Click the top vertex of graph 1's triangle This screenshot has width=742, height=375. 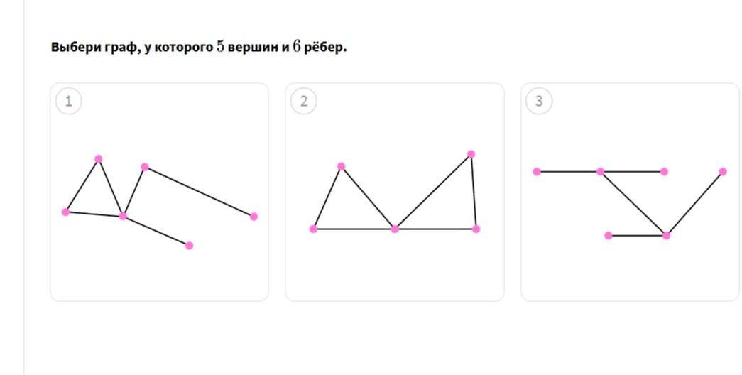tap(99, 158)
